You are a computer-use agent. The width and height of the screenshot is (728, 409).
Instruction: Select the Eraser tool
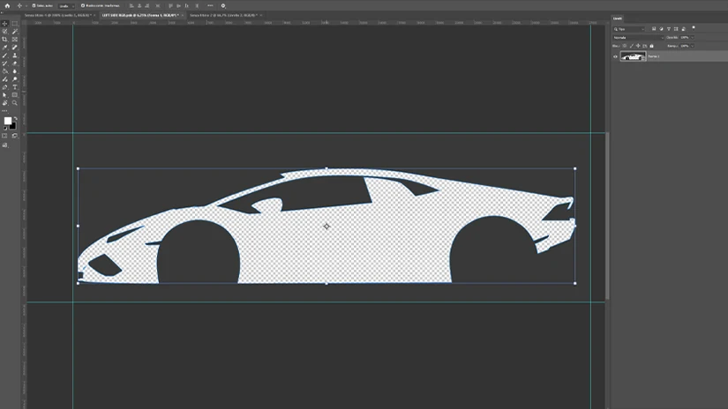(15, 63)
